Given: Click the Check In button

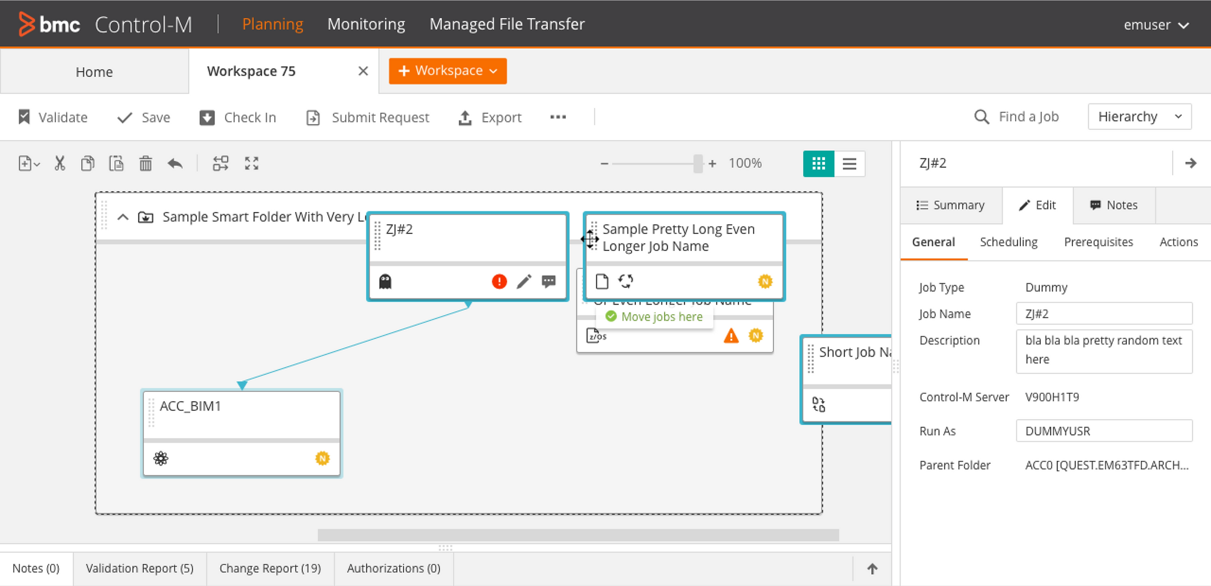Looking at the screenshot, I should [237, 117].
